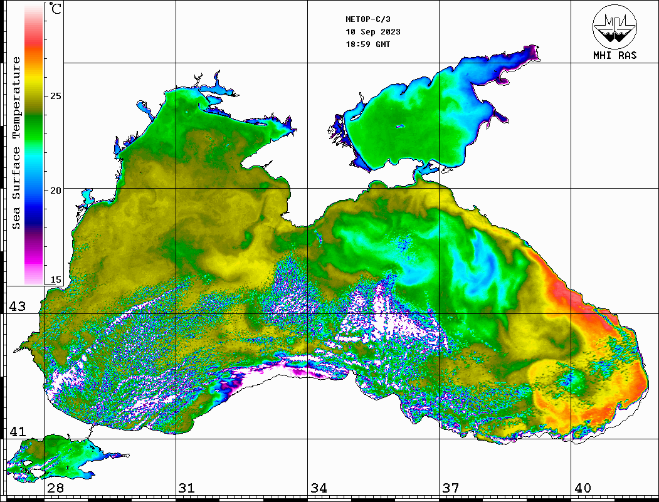This screenshot has width=659, height=502.
Task: Click the temperature color scale bar
Action: click(34, 144)
